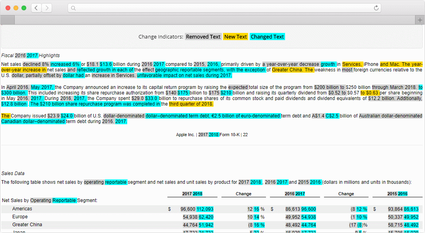Click the 'May 2017,' changed date
This screenshot has height=233, width=425.
42,87
